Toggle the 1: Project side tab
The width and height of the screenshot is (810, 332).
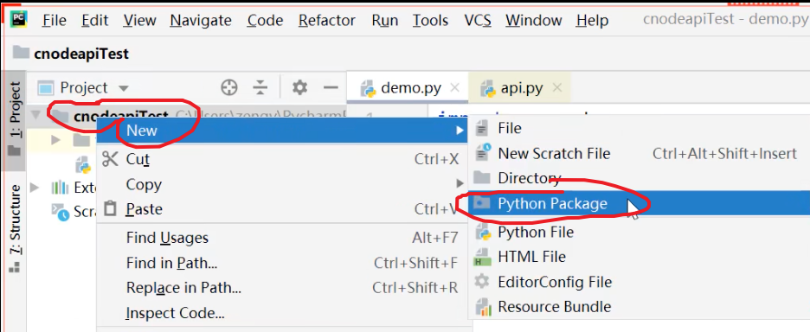click(x=15, y=118)
